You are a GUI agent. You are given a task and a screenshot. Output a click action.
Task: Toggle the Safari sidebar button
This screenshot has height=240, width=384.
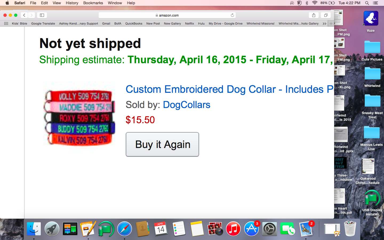(42, 15)
